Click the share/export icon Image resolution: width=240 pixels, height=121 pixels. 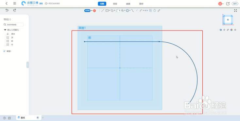[x=228, y=4]
